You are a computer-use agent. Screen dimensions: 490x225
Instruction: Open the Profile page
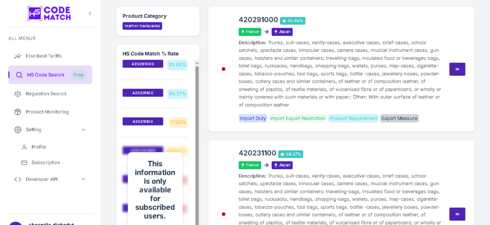(x=39, y=147)
